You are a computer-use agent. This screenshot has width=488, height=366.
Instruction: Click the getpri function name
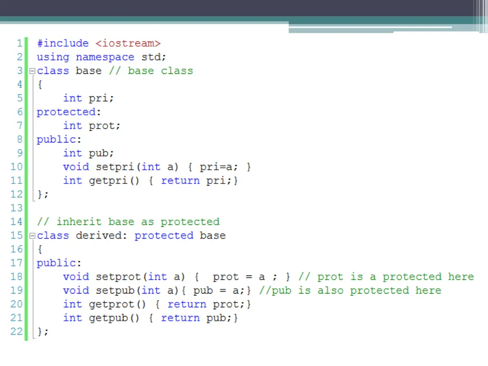(108, 181)
